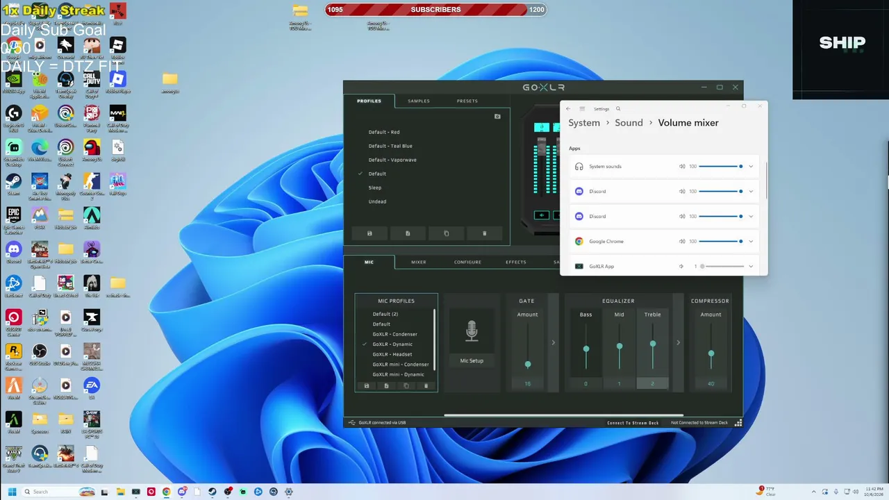Viewport: 889px width, 500px height.
Task: Open Google Chrome from the taskbar
Action: pos(167,492)
